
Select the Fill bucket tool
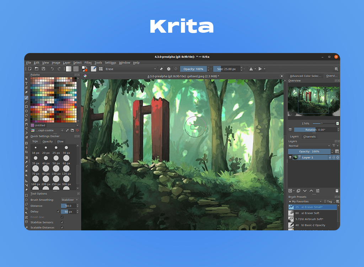26,175
